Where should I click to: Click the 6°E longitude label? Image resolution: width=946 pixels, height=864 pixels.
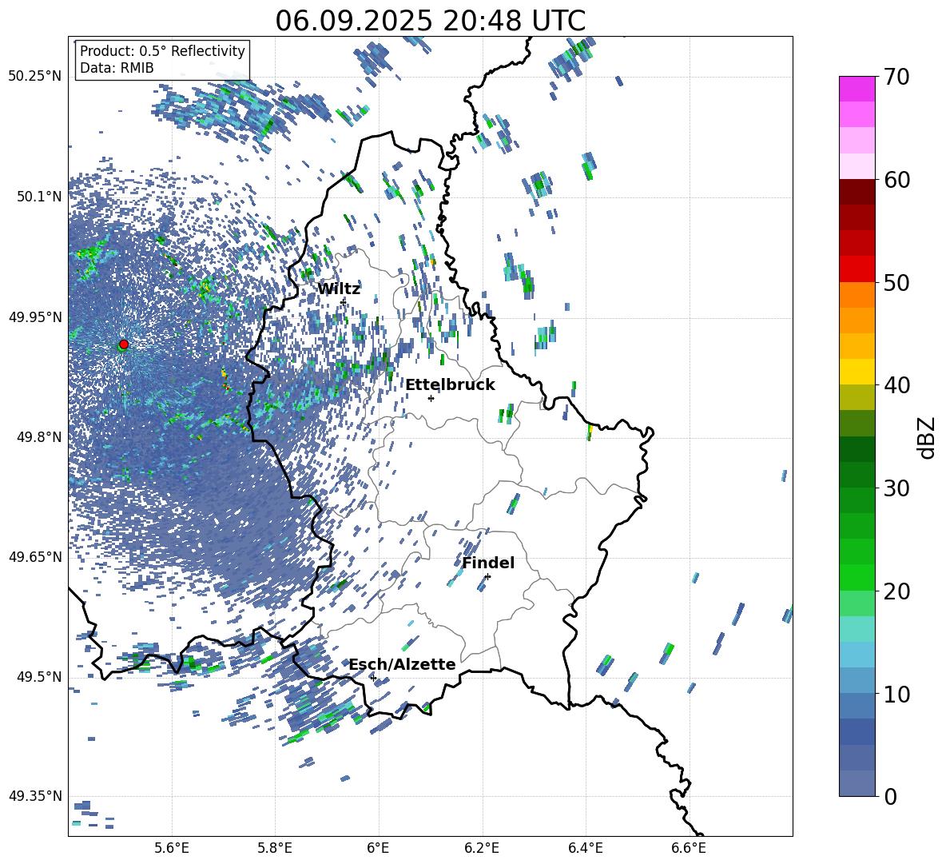point(379,849)
